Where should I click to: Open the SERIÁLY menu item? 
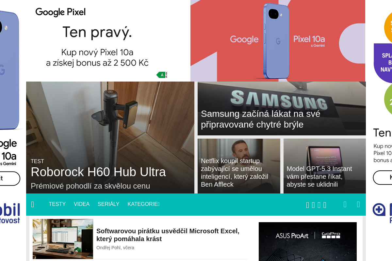108,204
